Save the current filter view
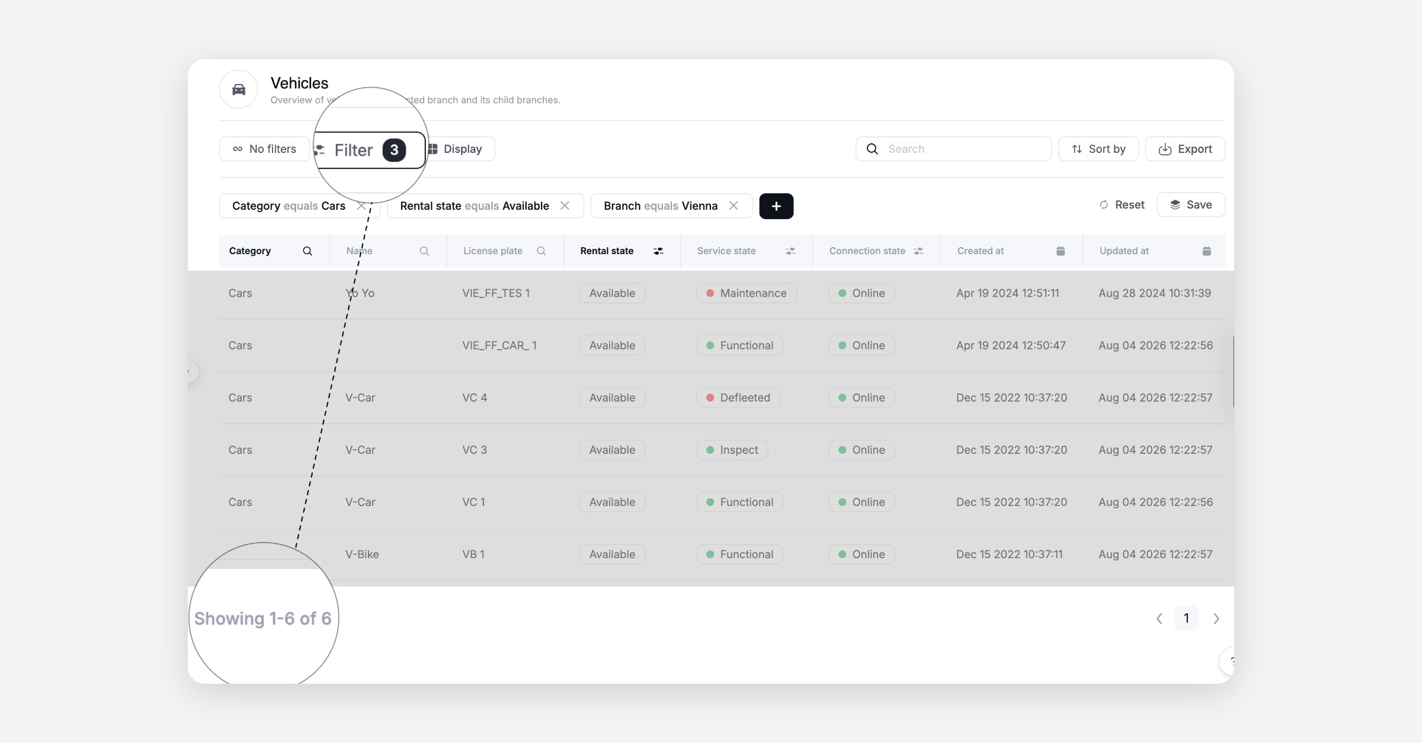The image size is (1422, 743). (x=1191, y=205)
